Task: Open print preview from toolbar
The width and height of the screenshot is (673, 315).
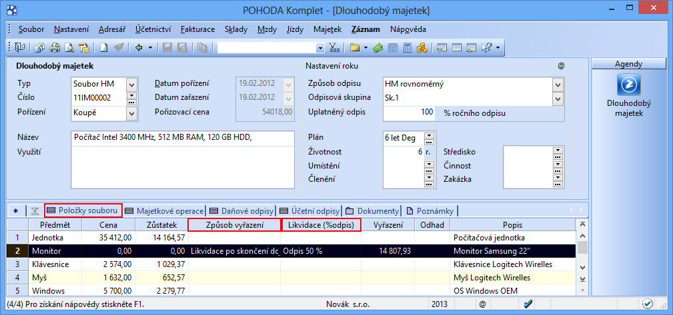Action: [x=69, y=47]
